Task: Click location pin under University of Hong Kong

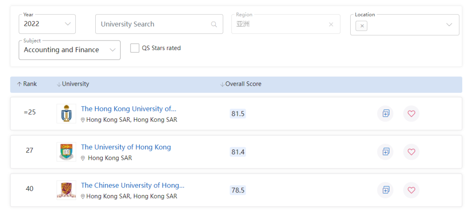Action: click(83, 158)
